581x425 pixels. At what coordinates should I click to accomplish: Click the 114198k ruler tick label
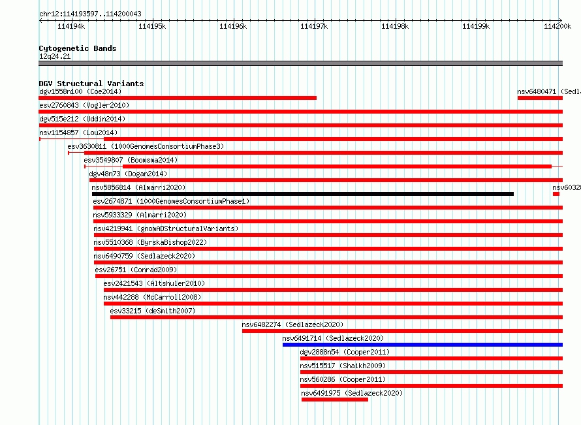(395, 26)
